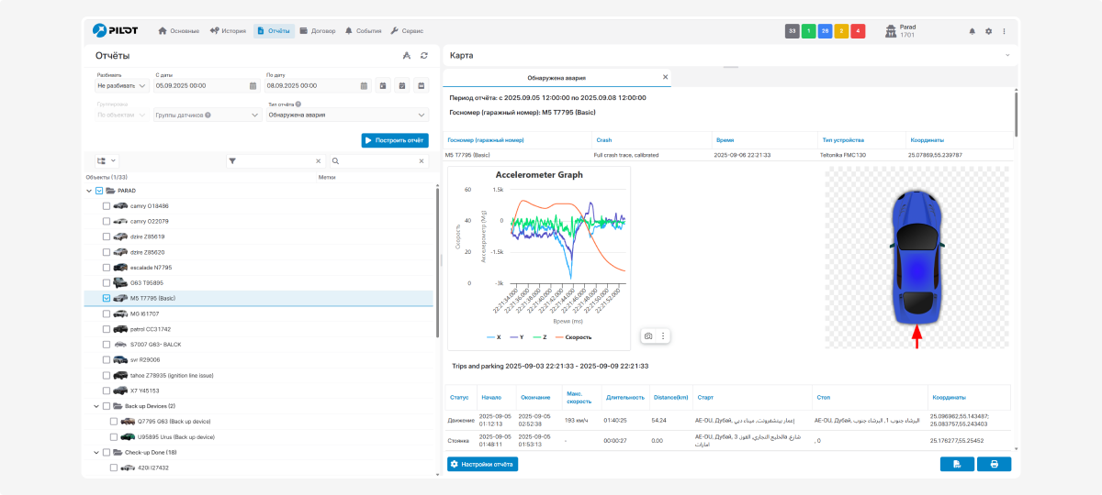This screenshot has width=1102, height=495.
Task: Open notifications bell in top bar
Action: (x=972, y=31)
